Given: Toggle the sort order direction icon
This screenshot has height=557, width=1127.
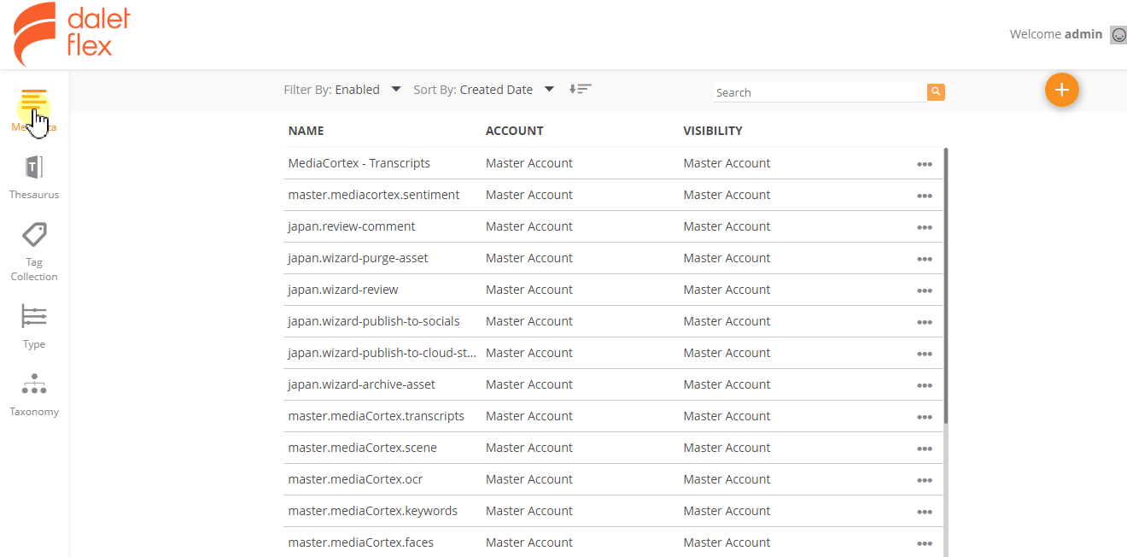Looking at the screenshot, I should (x=581, y=88).
